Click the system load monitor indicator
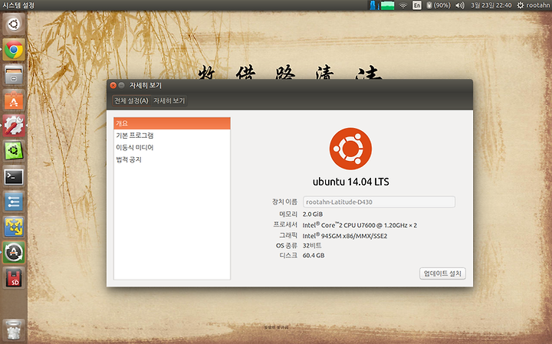552x344 pixels. (382, 5)
